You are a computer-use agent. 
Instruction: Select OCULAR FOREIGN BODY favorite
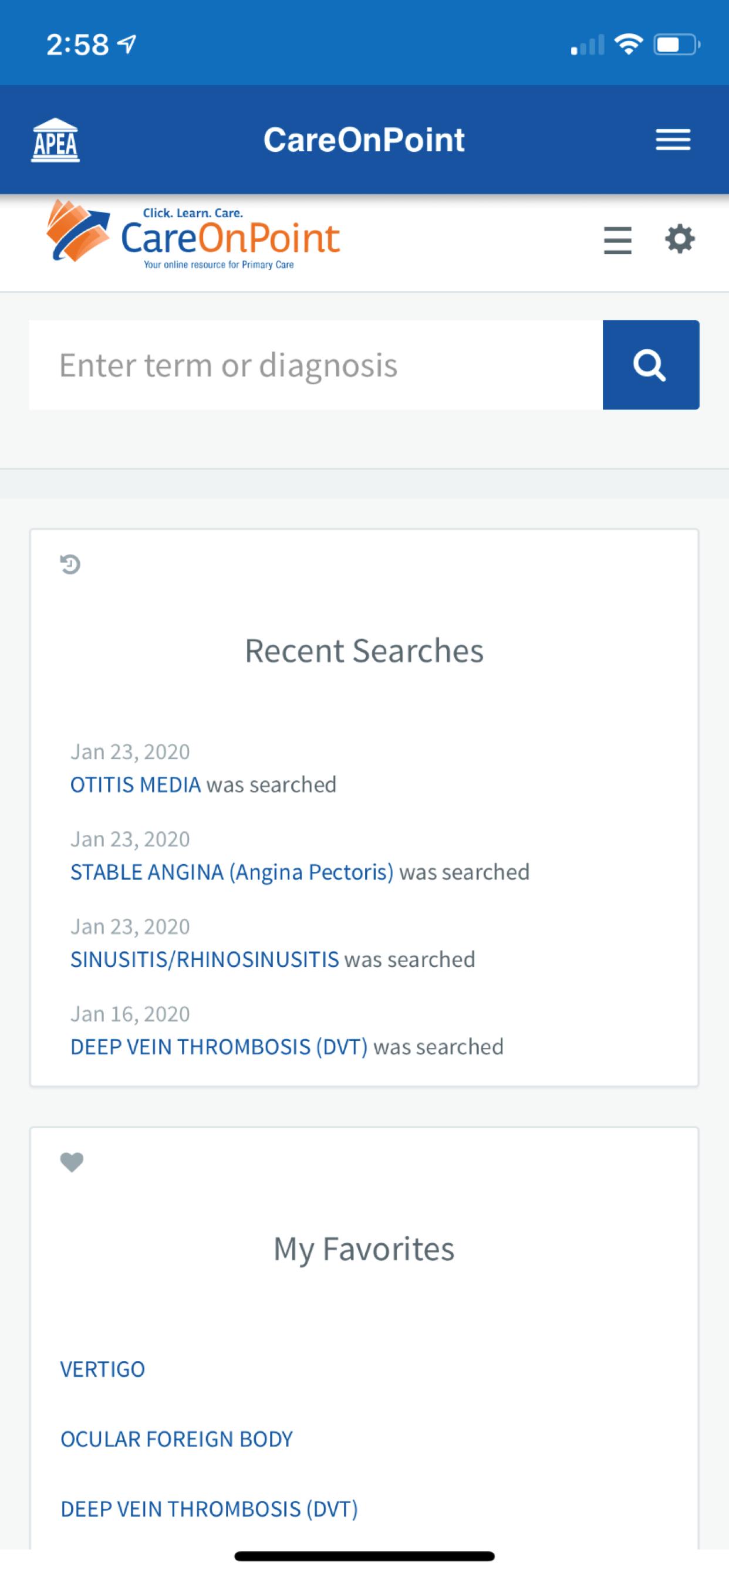pyautogui.click(x=177, y=1439)
